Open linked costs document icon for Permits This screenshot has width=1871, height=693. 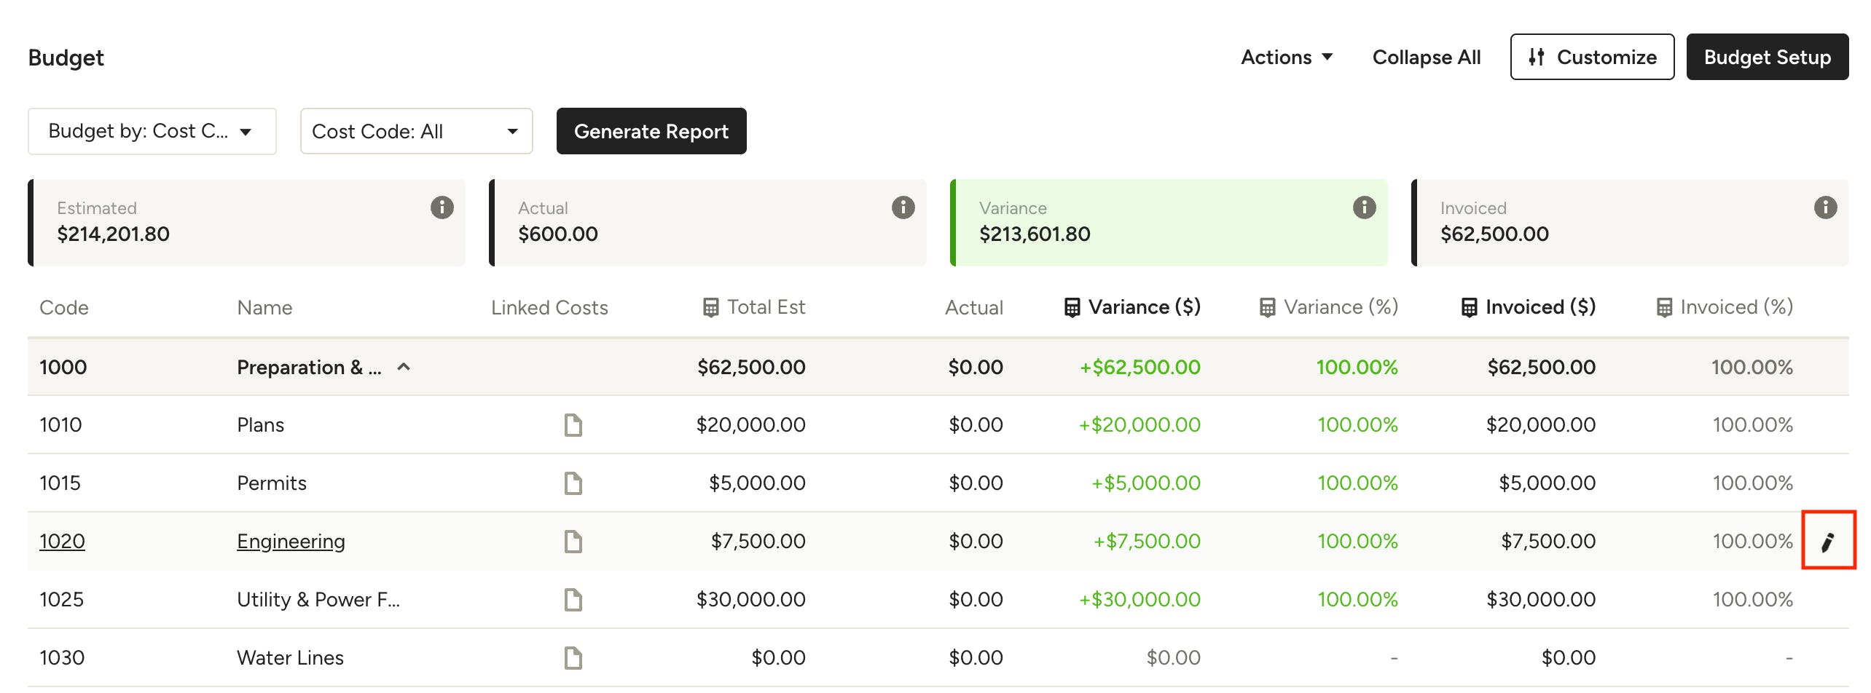(x=573, y=483)
